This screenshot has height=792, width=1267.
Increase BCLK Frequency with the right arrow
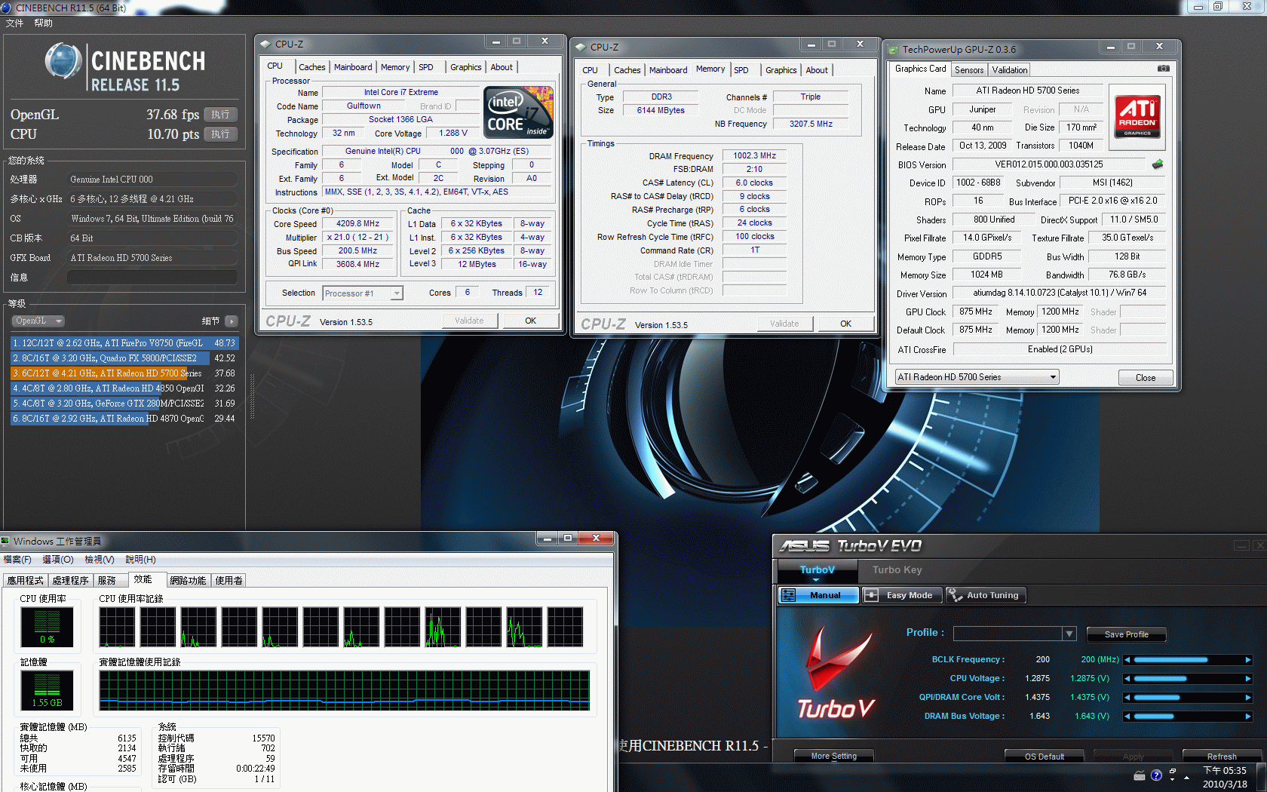pos(1248,660)
